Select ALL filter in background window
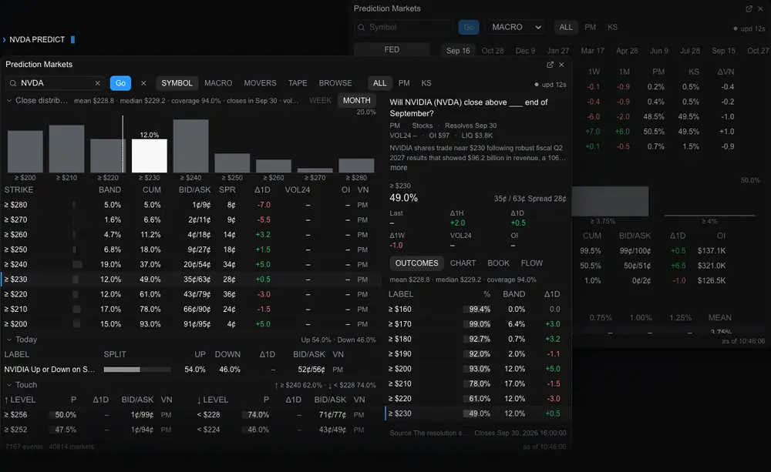Screen dimensions: 771x472 click(x=566, y=27)
